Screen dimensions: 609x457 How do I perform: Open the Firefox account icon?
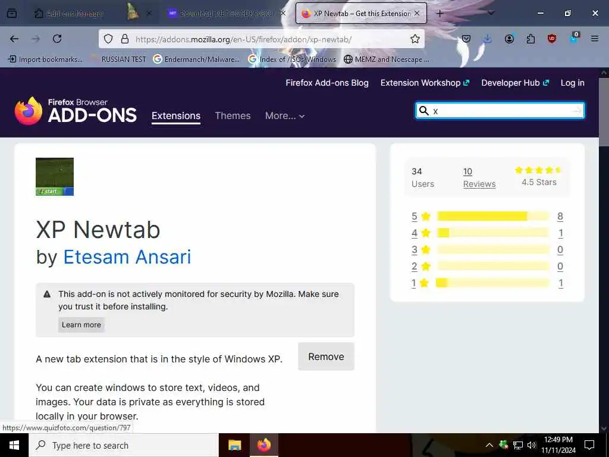point(509,39)
